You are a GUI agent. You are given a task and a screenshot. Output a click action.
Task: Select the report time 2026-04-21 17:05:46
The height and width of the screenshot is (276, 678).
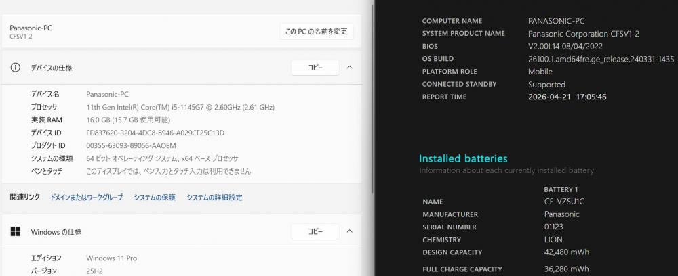coord(567,97)
